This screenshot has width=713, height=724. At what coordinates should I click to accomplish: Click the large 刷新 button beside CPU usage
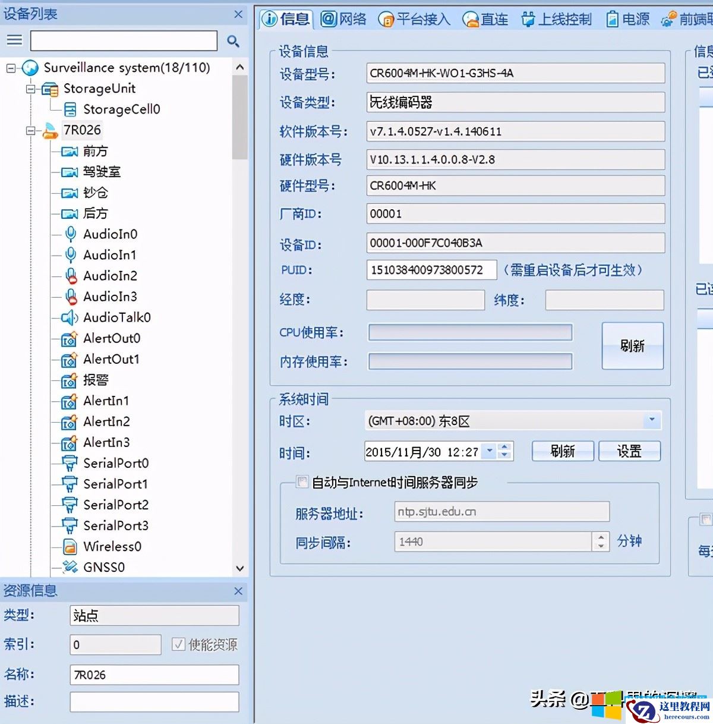pos(632,346)
